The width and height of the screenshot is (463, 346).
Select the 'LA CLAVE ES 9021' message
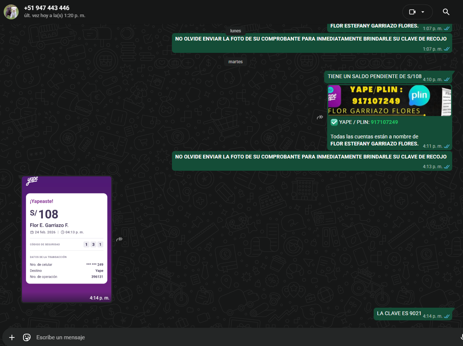[399, 314]
